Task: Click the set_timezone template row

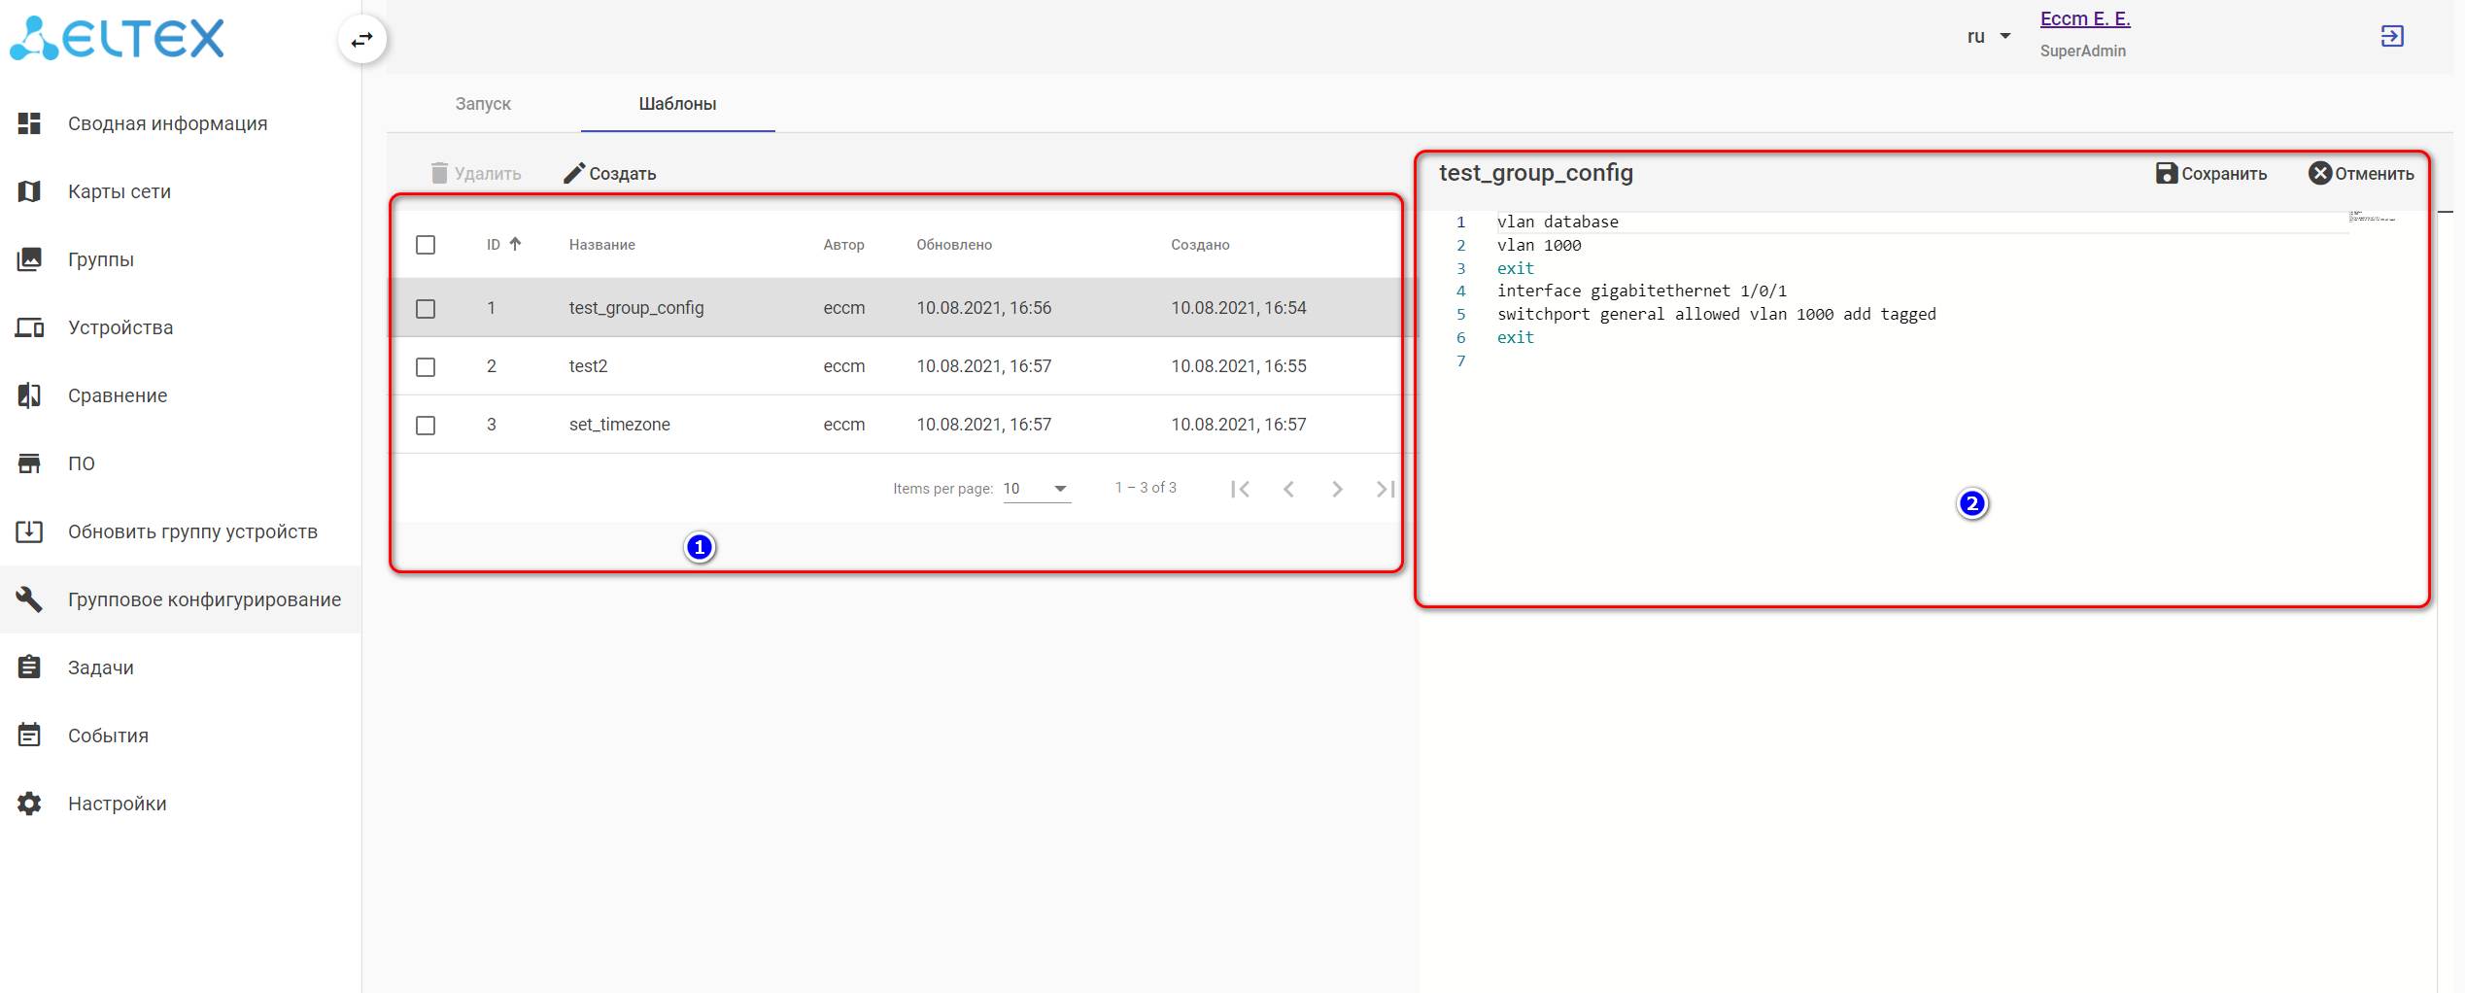Action: pyautogui.click(x=619, y=425)
